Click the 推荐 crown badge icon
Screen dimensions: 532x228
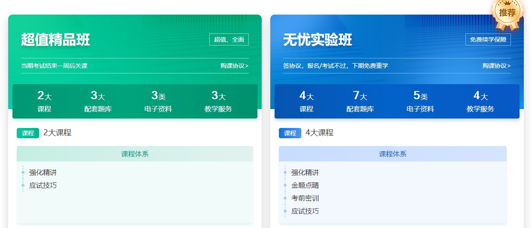click(x=507, y=13)
